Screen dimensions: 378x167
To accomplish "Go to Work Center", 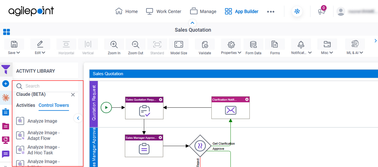I will [164, 11].
